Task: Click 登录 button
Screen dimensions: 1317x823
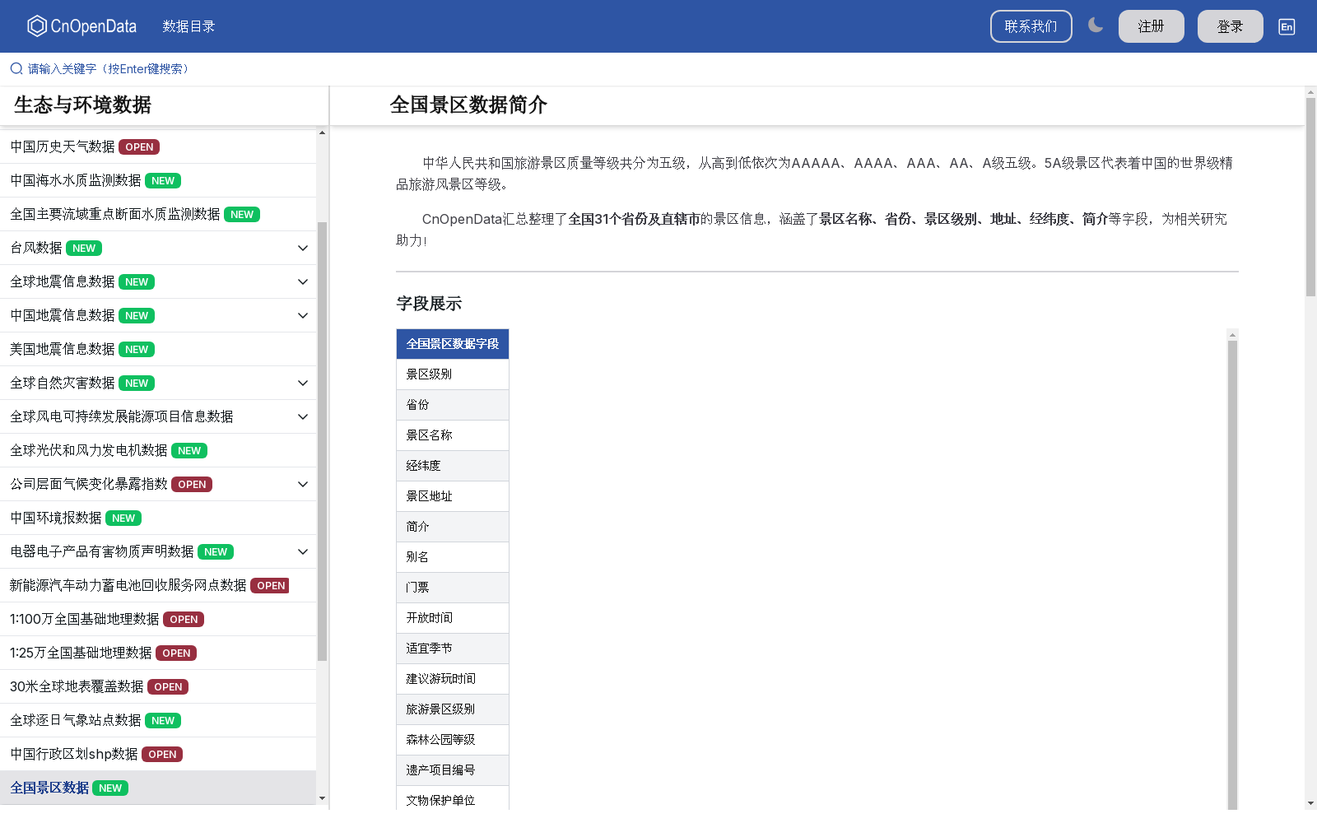Action: point(1230,26)
